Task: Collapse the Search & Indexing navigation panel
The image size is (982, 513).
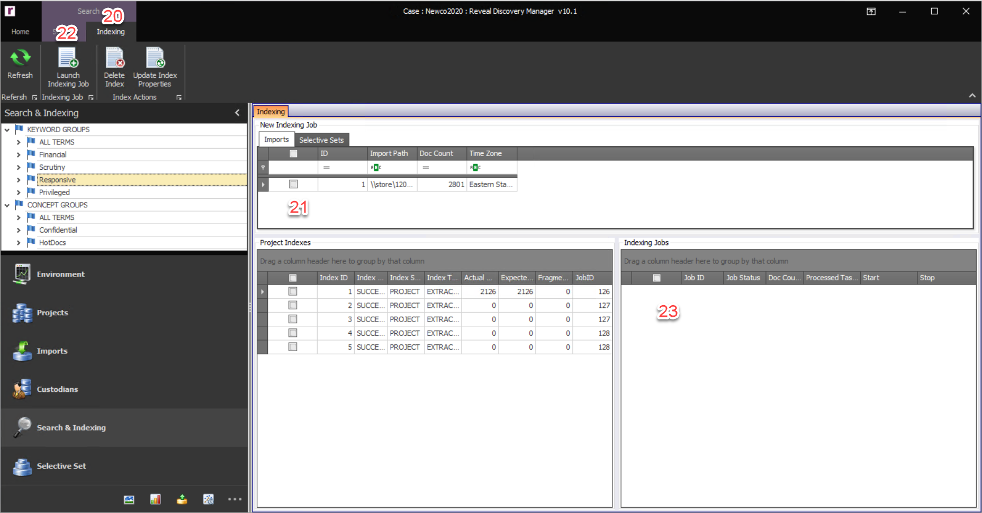Action: (x=237, y=113)
